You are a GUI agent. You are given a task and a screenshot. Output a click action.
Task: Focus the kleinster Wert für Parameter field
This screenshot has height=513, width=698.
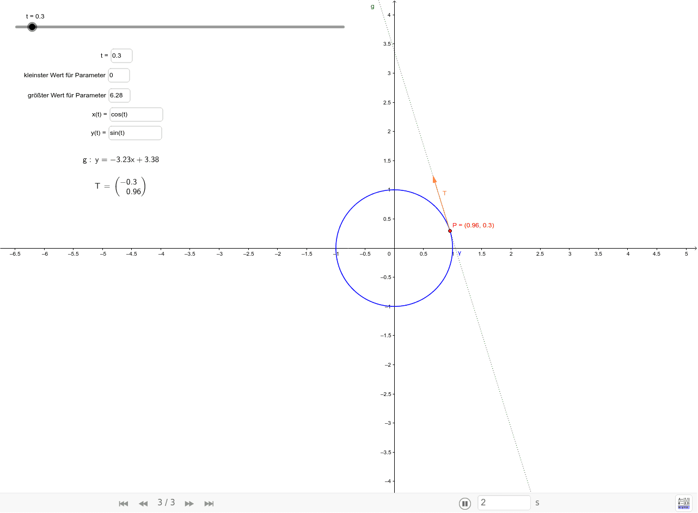point(119,75)
